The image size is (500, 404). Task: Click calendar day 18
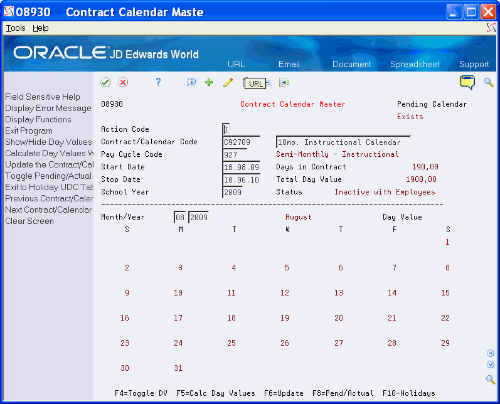click(x=231, y=318)
